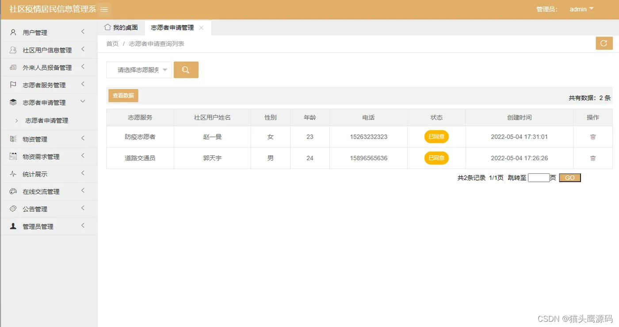
Task: Click the timestamp 2022-05-04 17:31:01
Action: point(519,137)
